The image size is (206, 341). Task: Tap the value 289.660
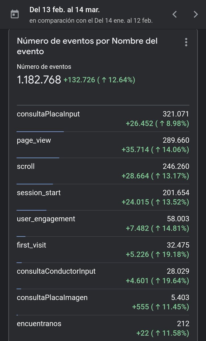[176, 140]
